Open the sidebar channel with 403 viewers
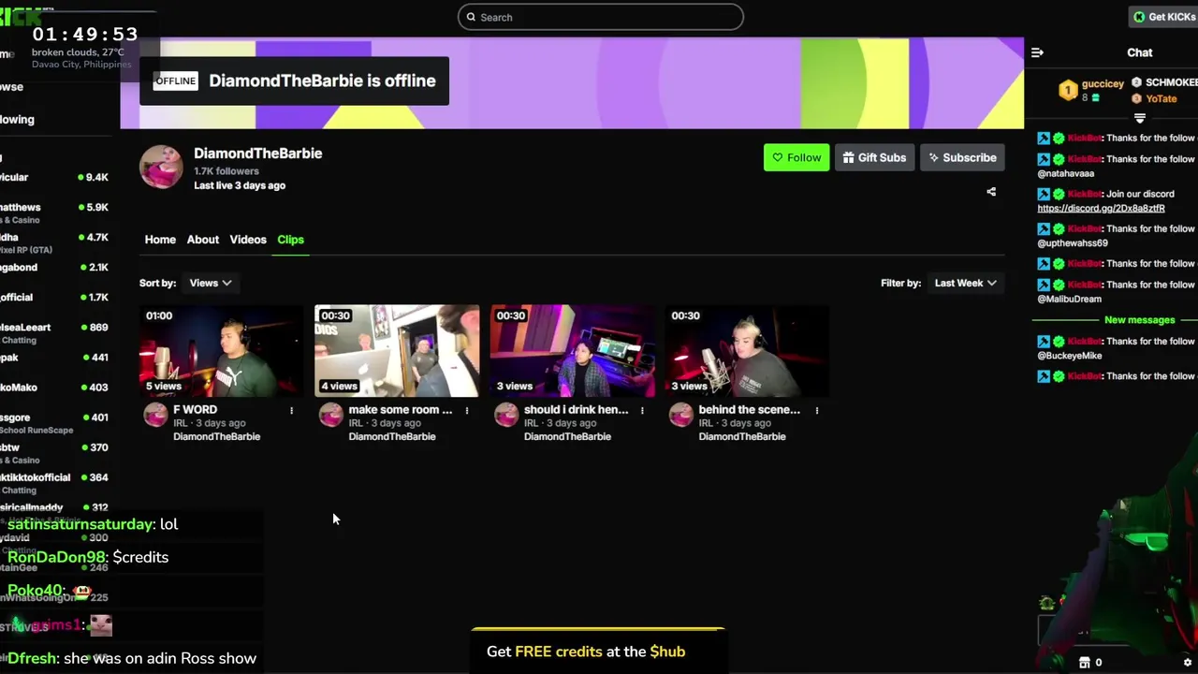 click(56, 387)
